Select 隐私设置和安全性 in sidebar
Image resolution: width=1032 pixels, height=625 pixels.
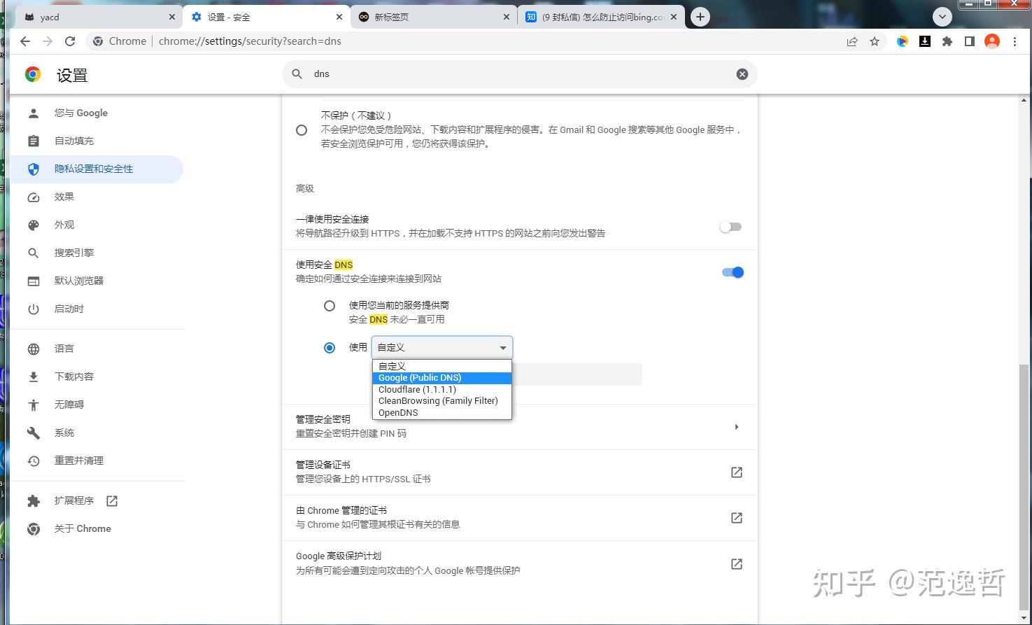coord(97,169)
